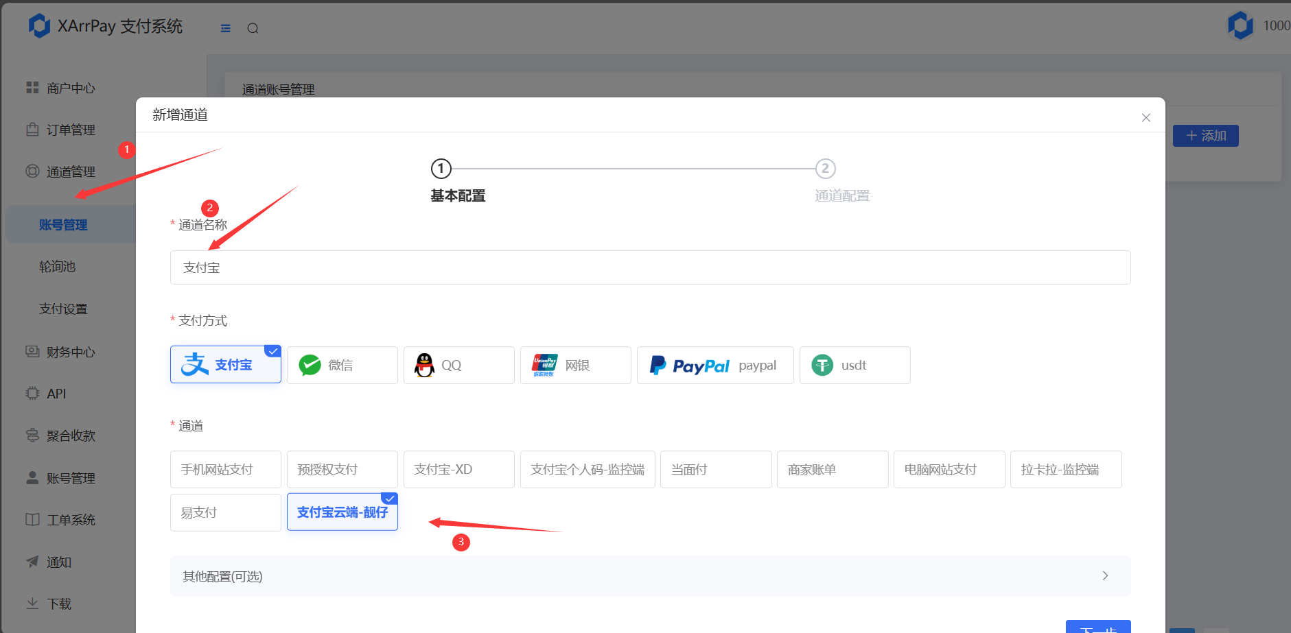This screenshot has width=1291, height=633.
Task: Uncheck the 支付宝 payment method
Action: coord(225,364)
